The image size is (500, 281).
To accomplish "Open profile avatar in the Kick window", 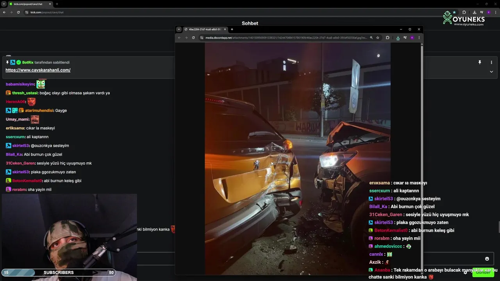I will [488, 12].
